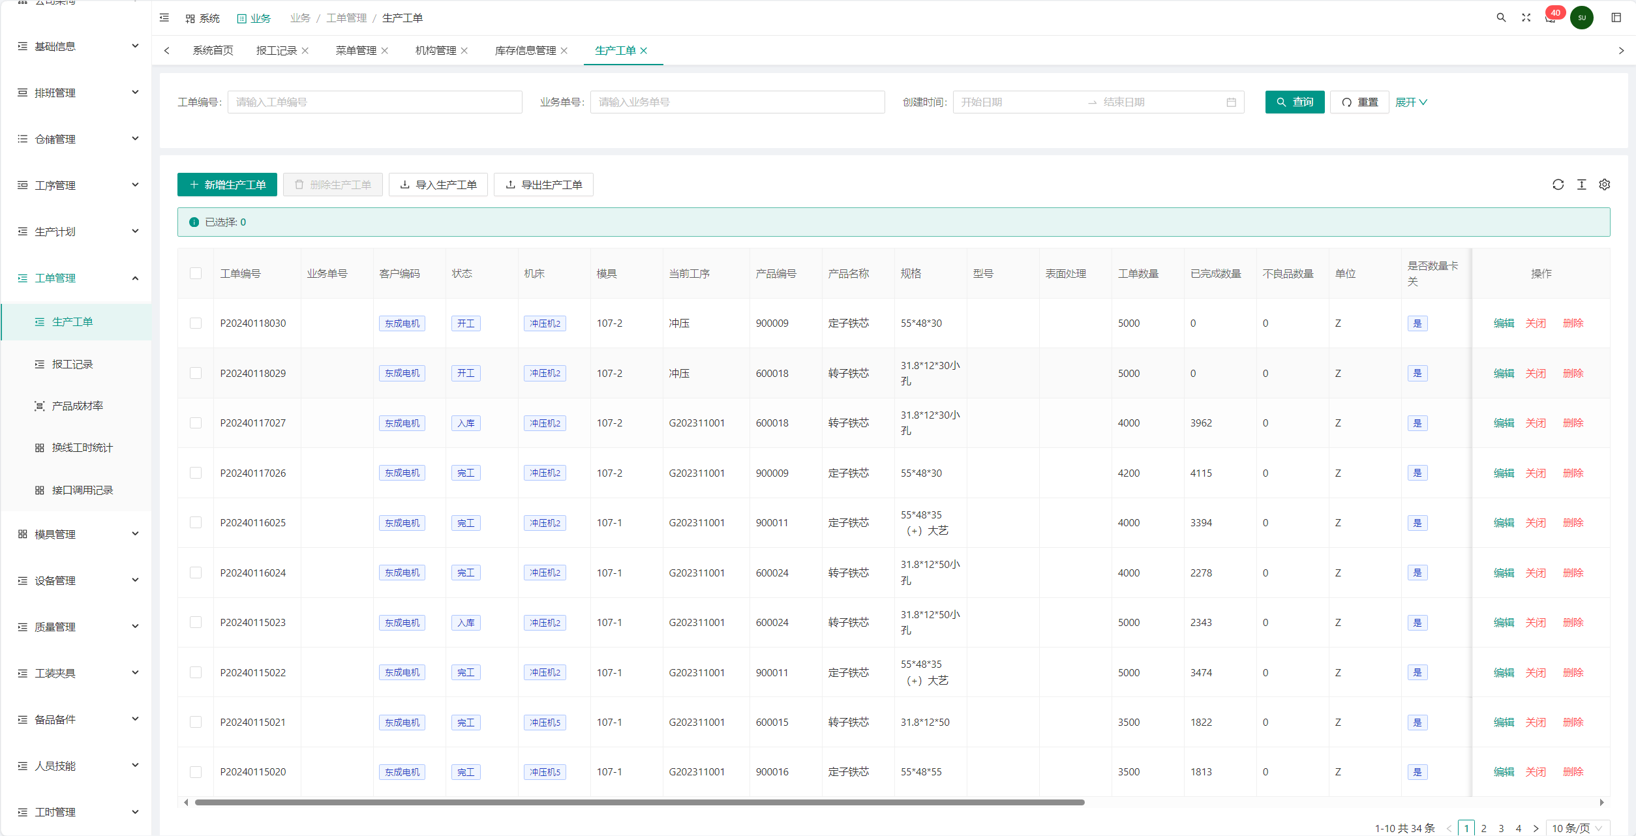Switch to the 菜单管理 tab
The height and width of the screenshot is (836, 1636).
tap(356, 51)
